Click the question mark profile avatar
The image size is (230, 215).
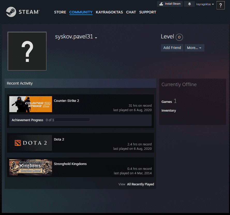(x=27, y=51)
